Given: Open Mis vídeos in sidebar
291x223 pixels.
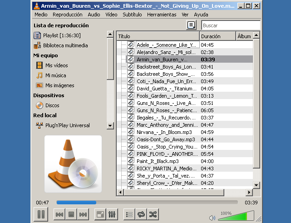Looking at the screenshot, I should (52, 65).
